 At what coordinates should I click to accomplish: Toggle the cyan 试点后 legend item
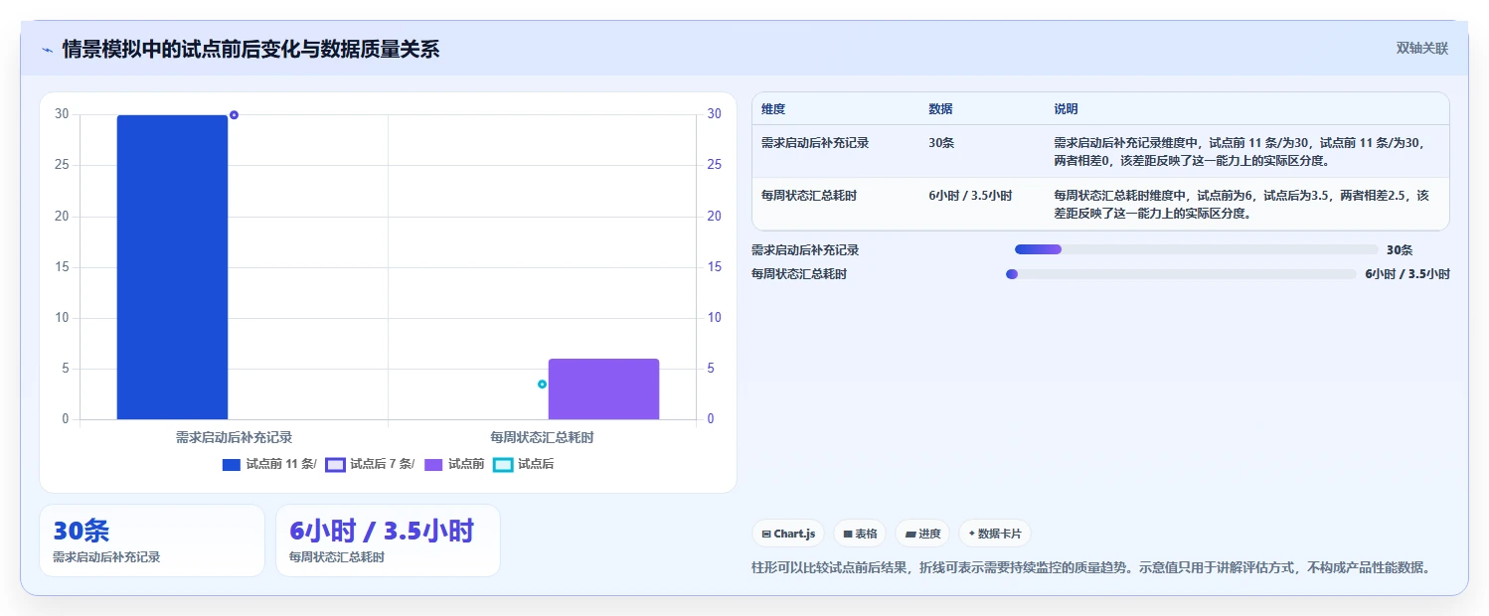click(x=524, y=464)
